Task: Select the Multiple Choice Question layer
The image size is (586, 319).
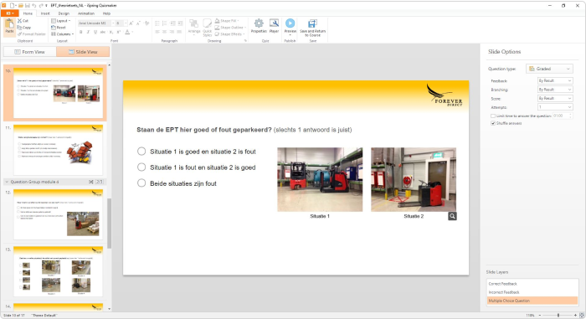Action: point(532,301)
